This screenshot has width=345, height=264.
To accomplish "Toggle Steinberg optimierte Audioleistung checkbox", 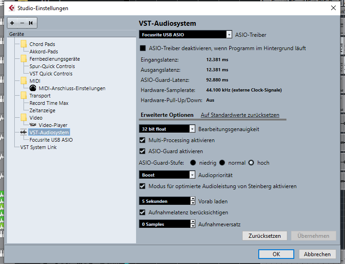I will 143,186.
